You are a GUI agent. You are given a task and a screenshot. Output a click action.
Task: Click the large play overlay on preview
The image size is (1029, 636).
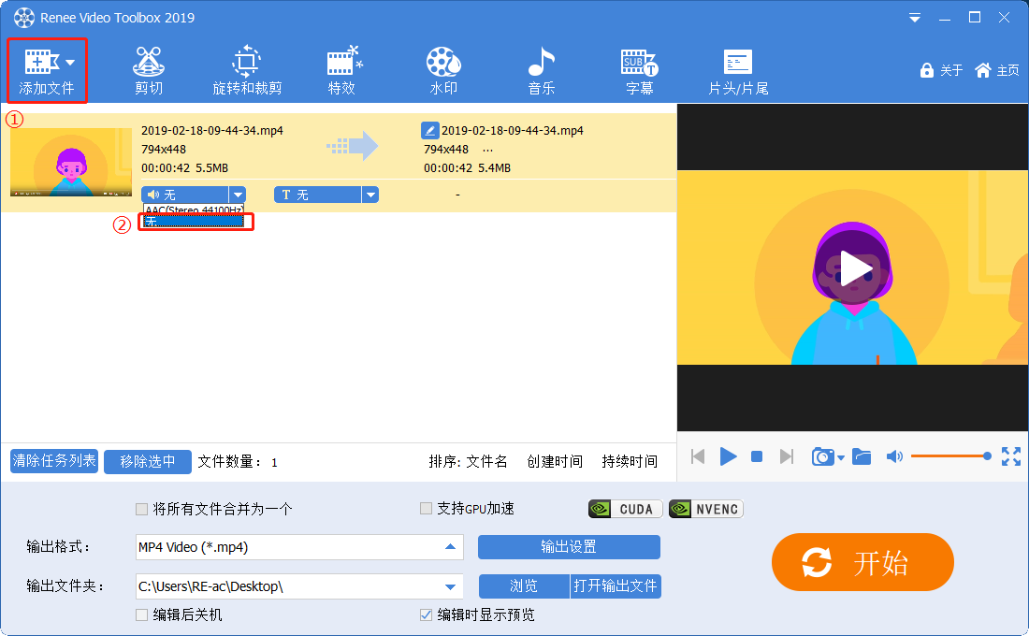[852, 267]
